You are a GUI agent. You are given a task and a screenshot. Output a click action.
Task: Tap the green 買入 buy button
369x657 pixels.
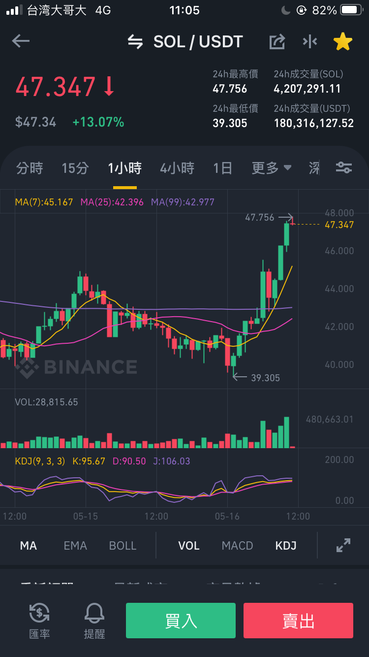(x=181, y=621)
